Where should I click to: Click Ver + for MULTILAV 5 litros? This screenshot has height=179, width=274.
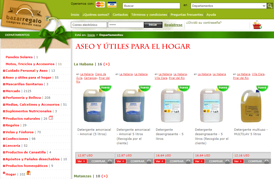click(238, 161)
